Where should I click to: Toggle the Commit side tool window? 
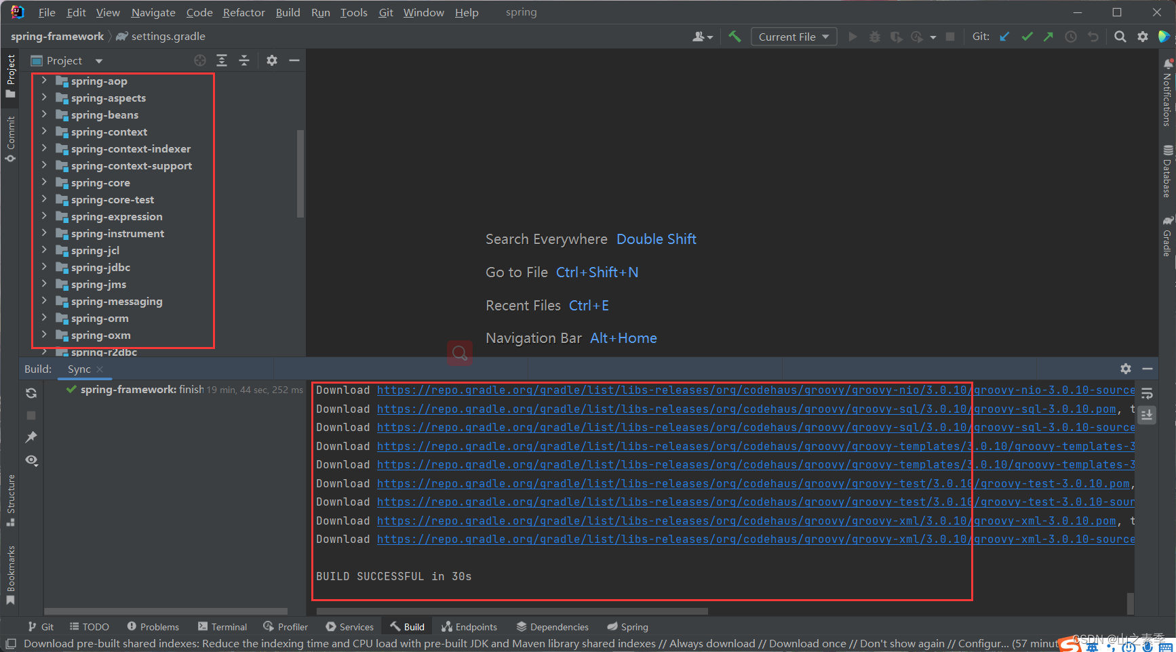click(x=10, y=139)
